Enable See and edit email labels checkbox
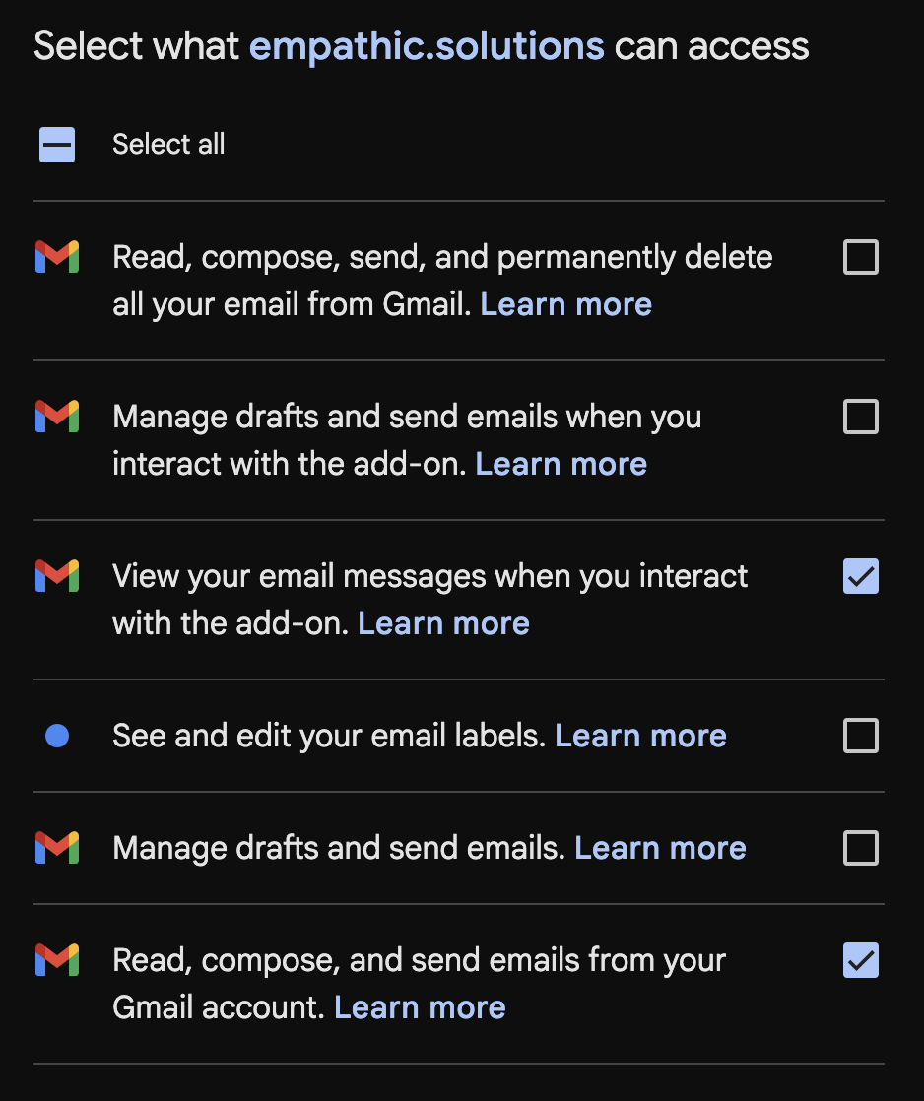The image size is (924, 1101). point(860,736)
